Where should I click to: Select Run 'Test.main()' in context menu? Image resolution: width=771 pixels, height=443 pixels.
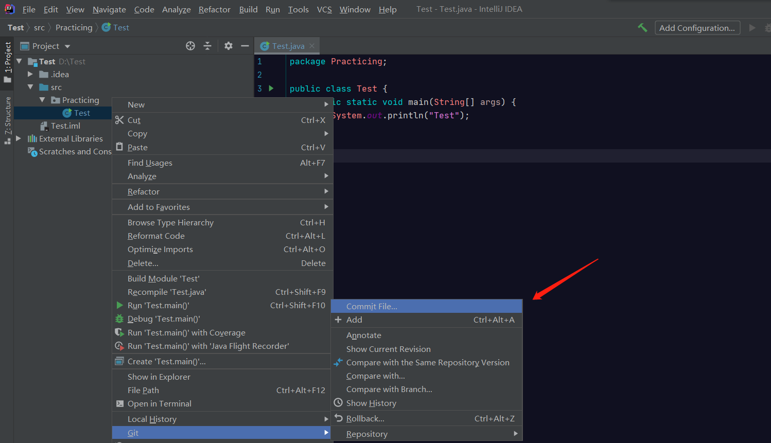(x=222, y=305)
